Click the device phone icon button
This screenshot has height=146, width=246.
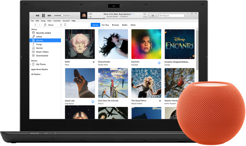tap(65, 25)
